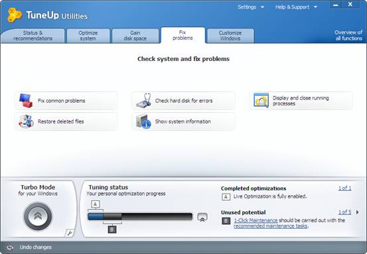Click the Undo changes icon
Viewport: 367px width, 254px height.
[10, 247]
